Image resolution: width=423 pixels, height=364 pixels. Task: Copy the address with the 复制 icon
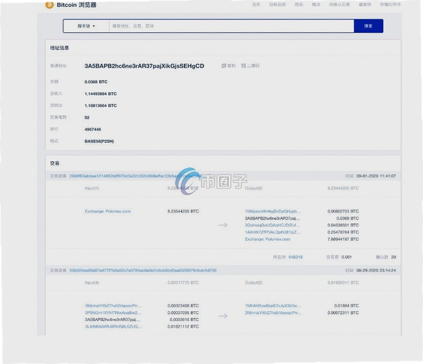pyautogui.click(x=228, y=66)
